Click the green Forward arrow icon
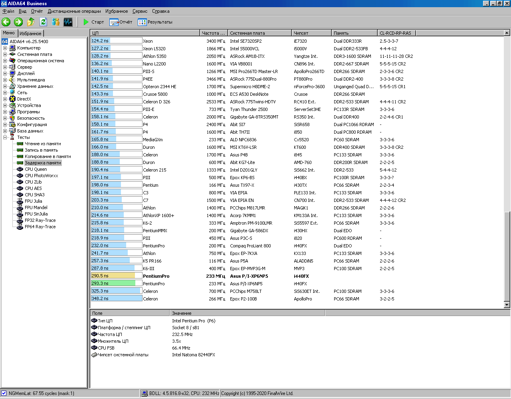The height and width of the screenshot is (399, 511). click(18, 22)
